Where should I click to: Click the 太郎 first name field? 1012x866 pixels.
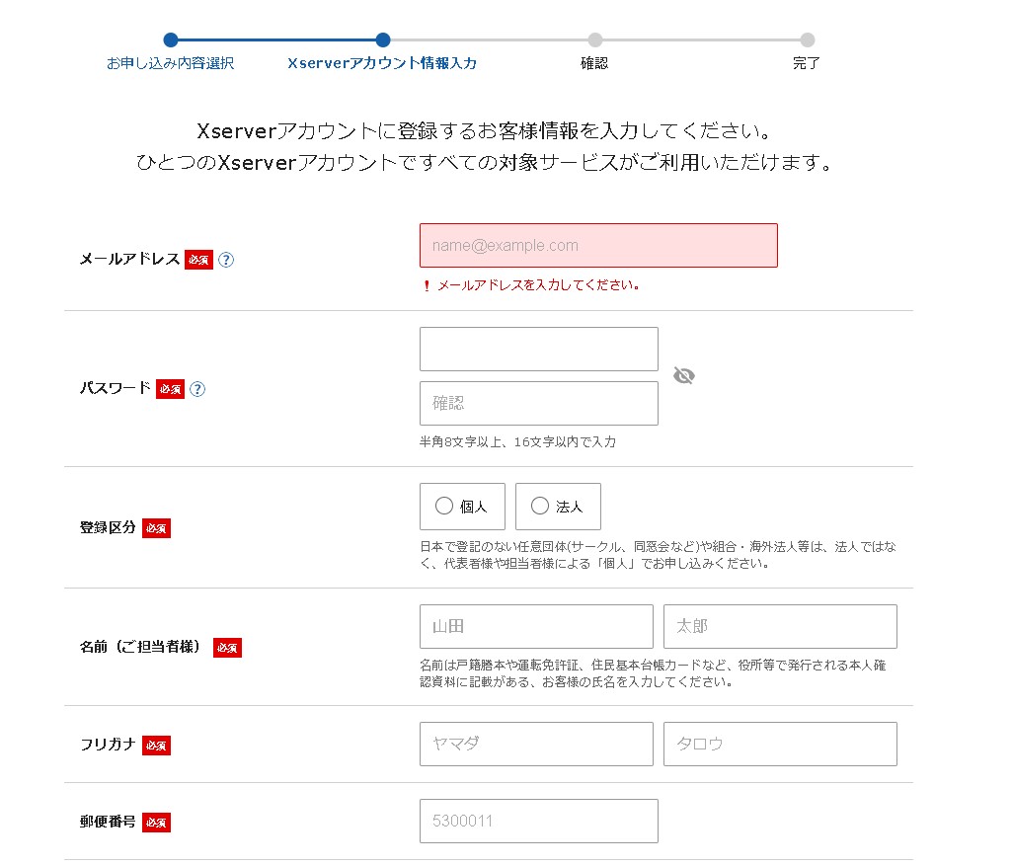(x=780, y=627)
